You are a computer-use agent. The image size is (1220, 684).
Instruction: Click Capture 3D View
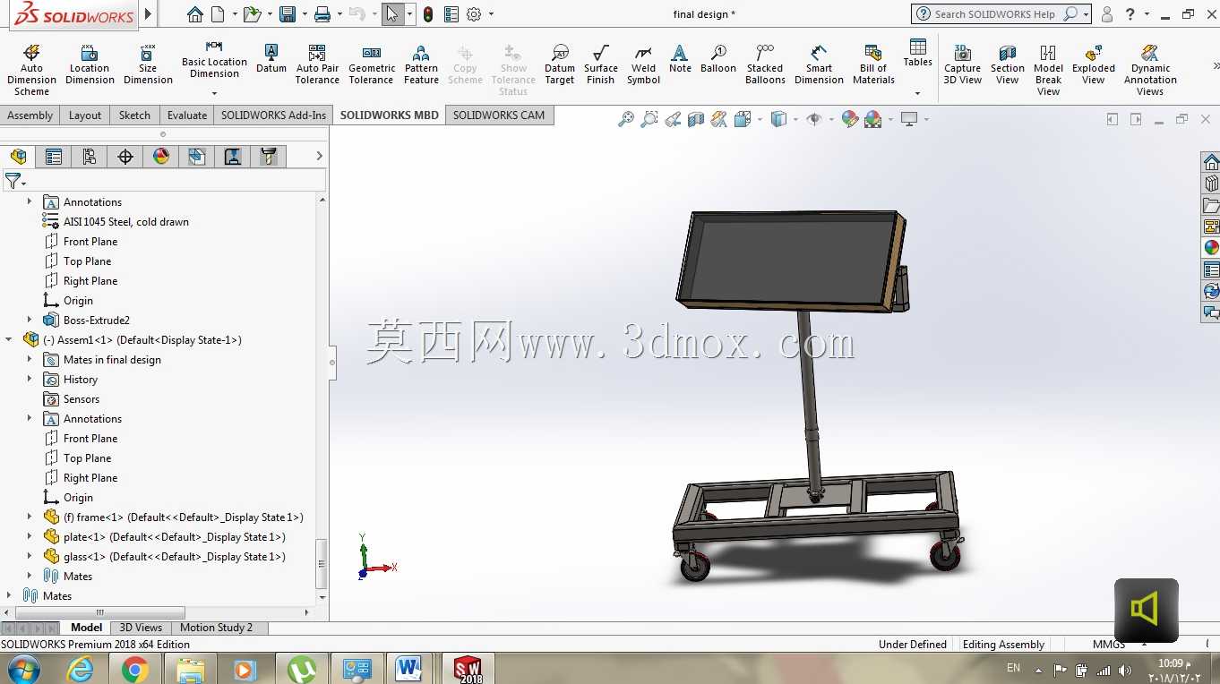click(962, 64)
